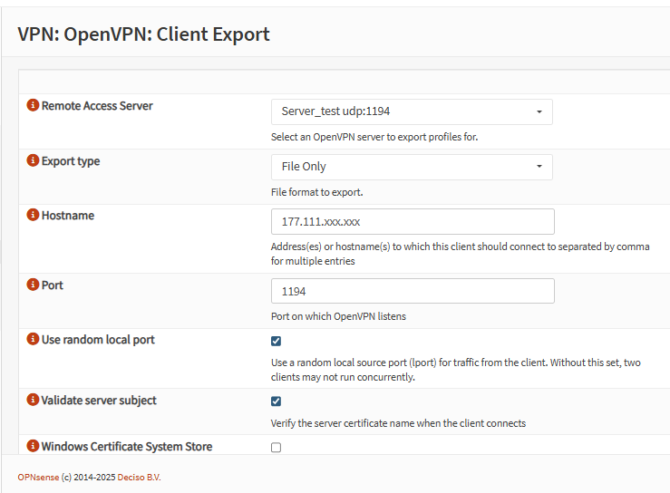This screenshot has width=670, height=493.
Task: Show help for Export type via info icon
Action: (34, 161)
